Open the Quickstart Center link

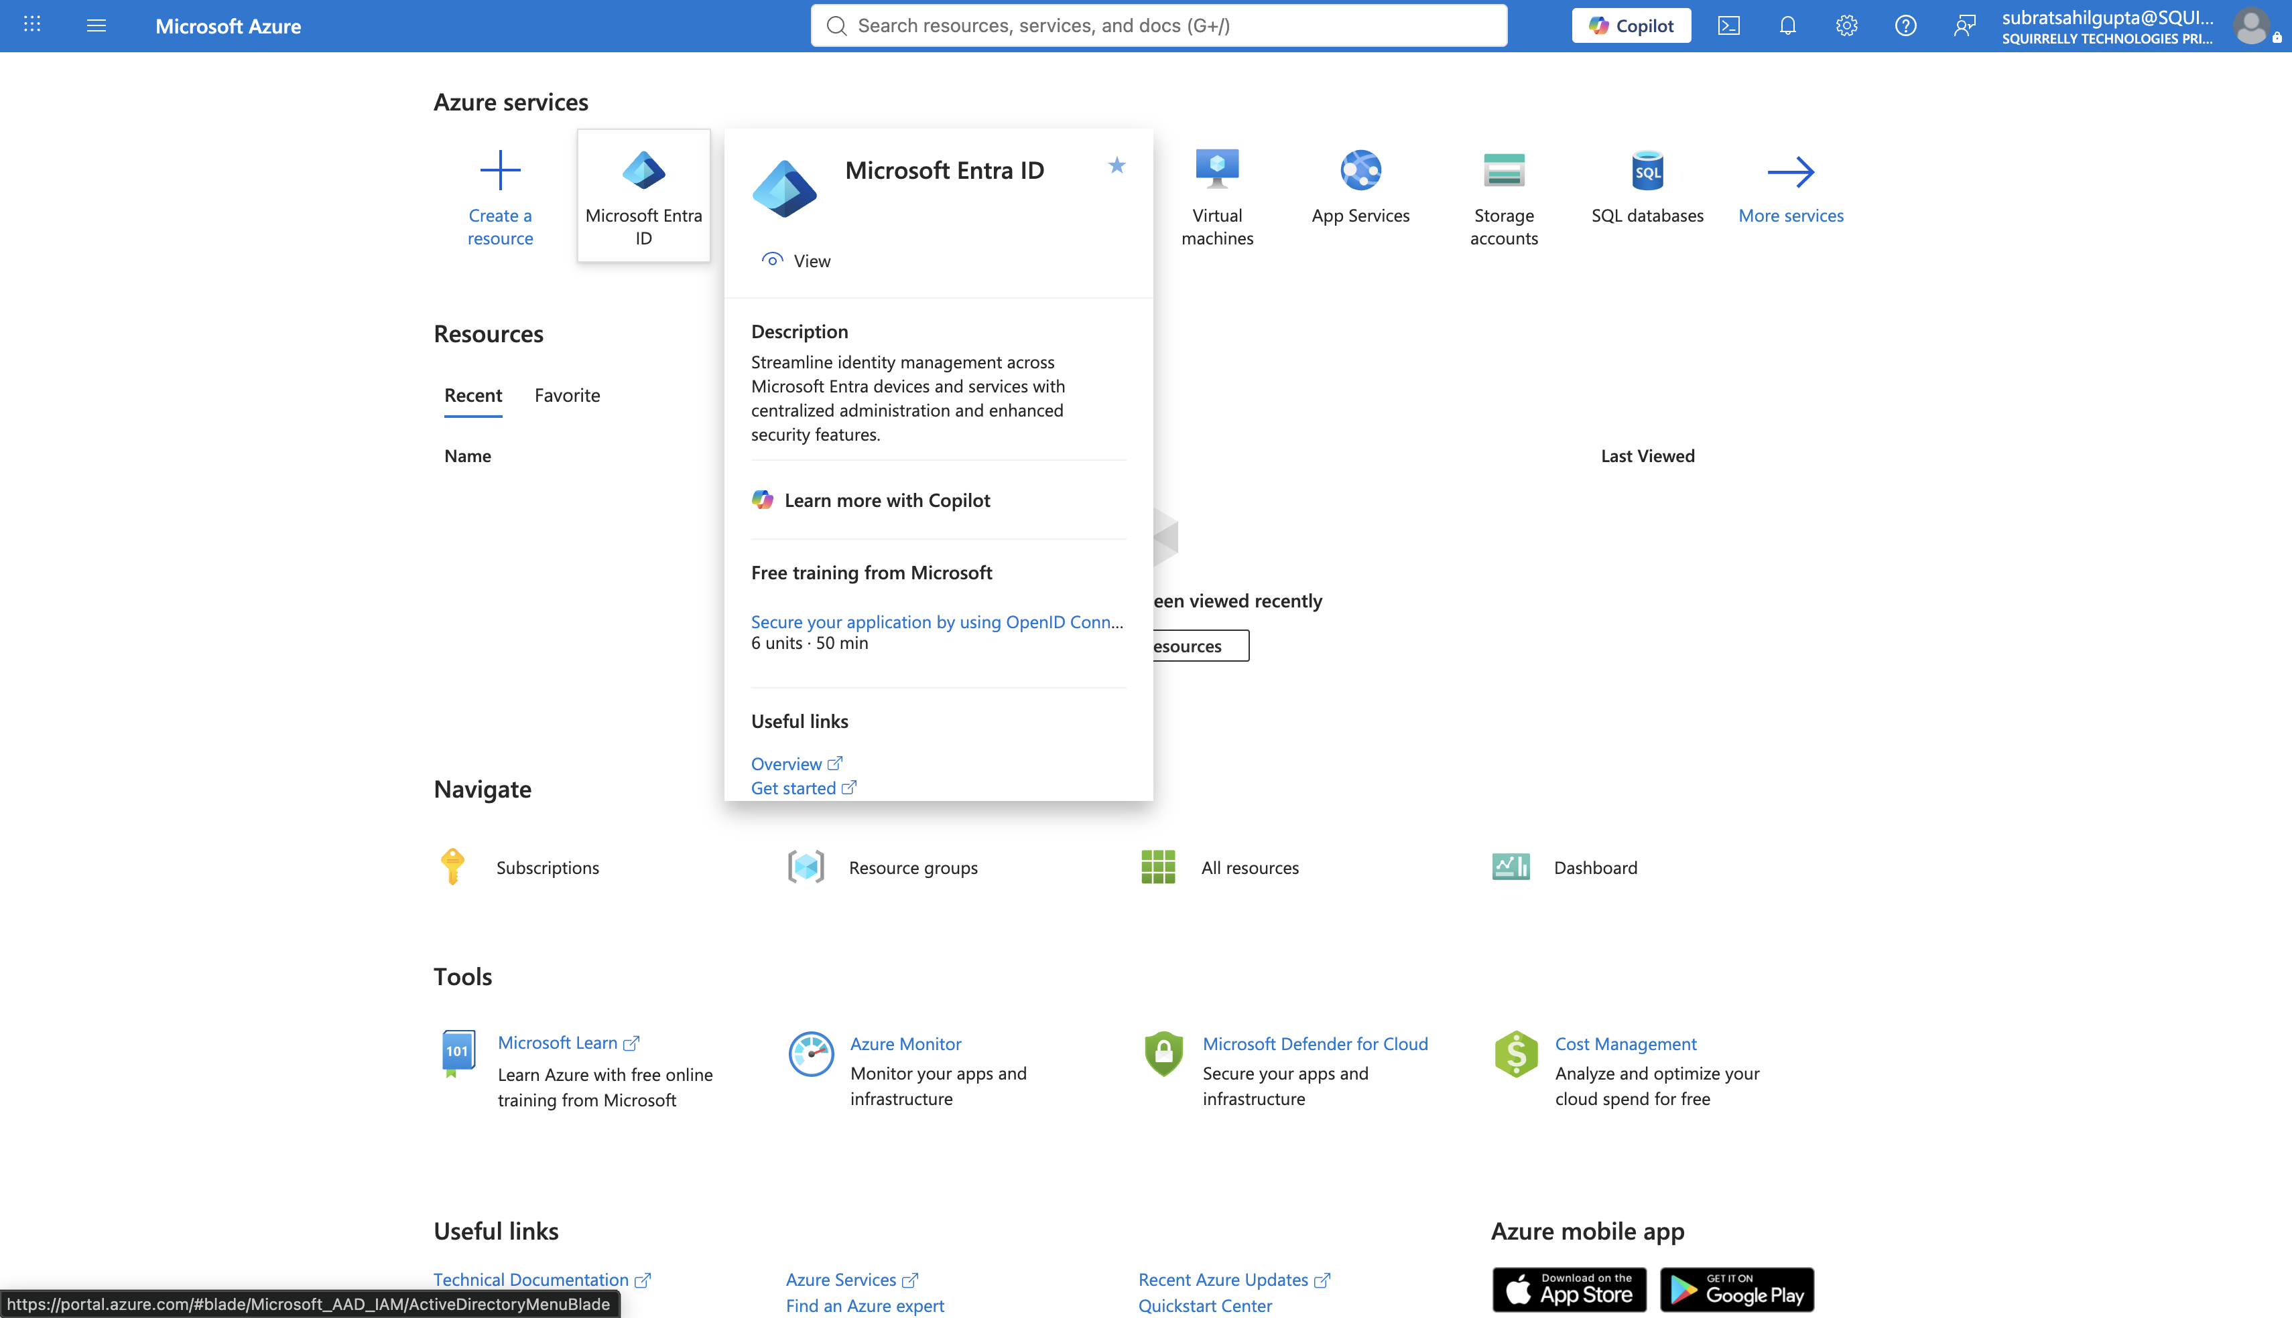[x=1204, y=1305]
